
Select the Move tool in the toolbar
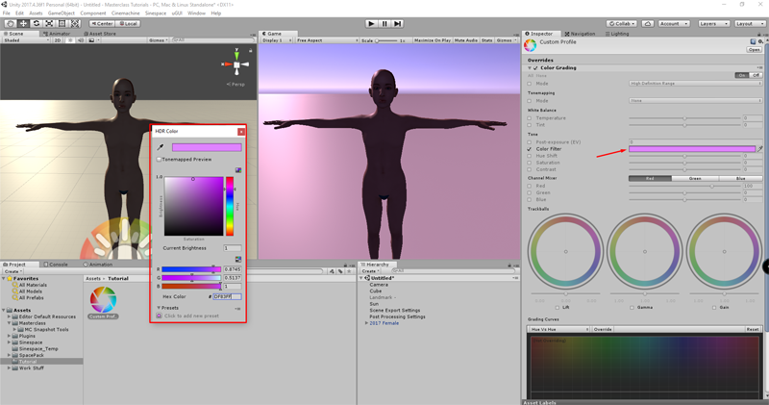click(23, 23)
